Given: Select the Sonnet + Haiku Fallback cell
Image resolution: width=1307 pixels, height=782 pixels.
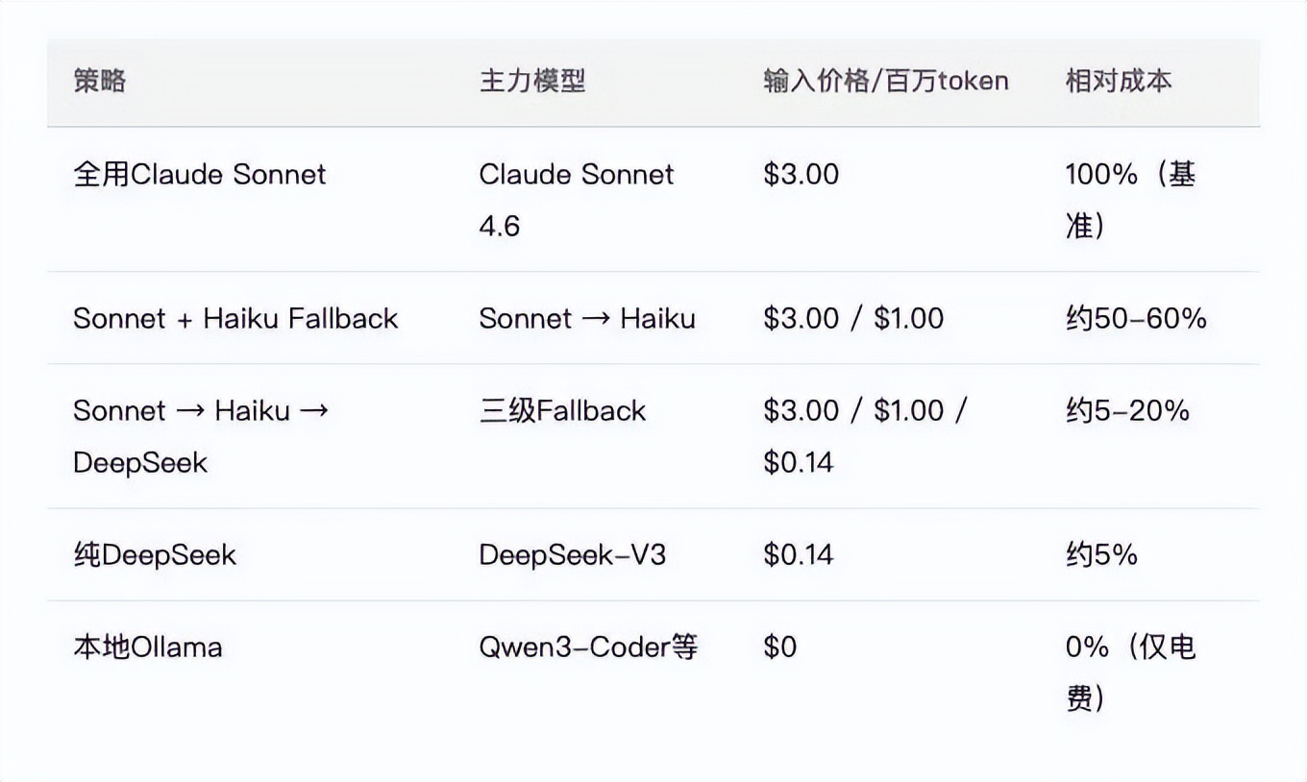Looking at the screenshot, I should pyautogui.click(x=235, y=319).
